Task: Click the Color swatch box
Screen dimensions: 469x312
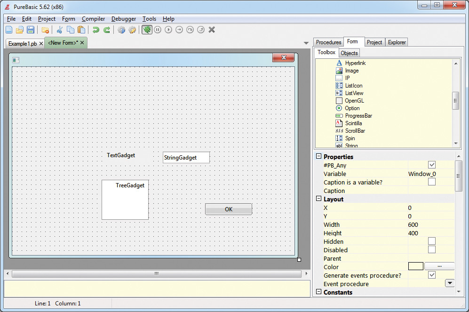Action: click(415, 266)
